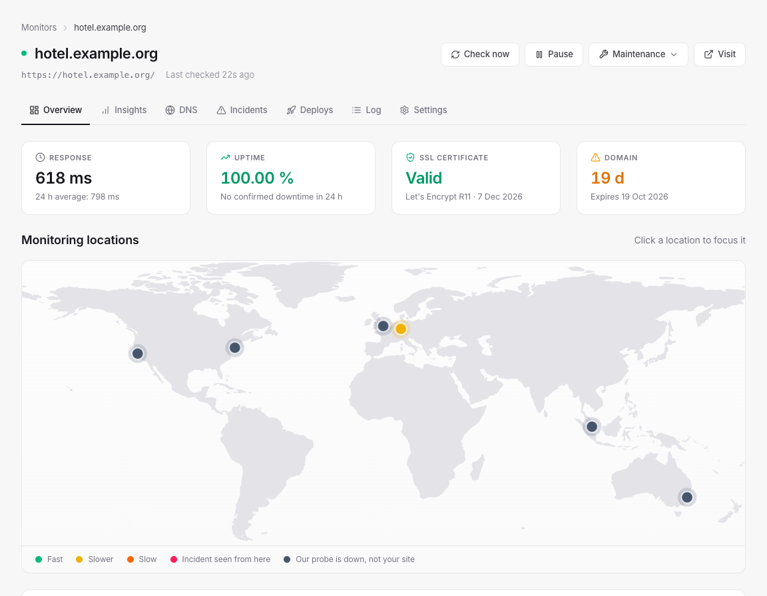
Task: Click the Monitoring locations heading
Action: click(80, 240)
